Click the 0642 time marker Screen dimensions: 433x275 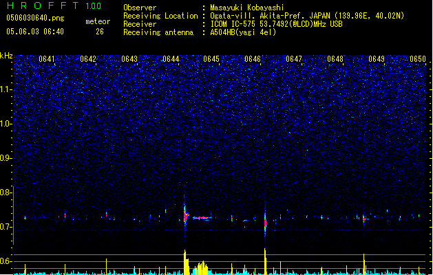[88, 58]
